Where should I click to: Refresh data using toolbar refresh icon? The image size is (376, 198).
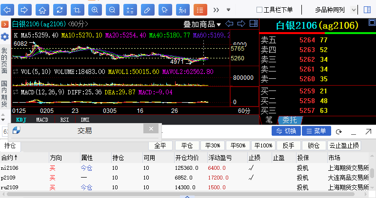pos(59,10)
